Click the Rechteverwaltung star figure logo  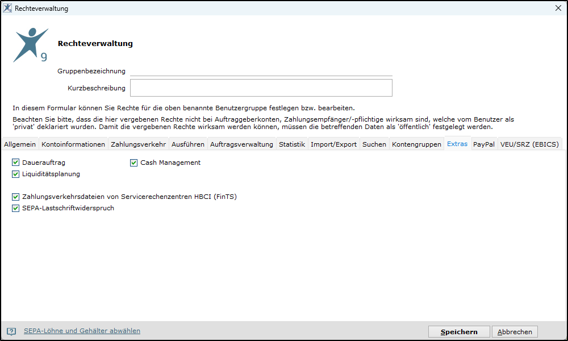tap(31, 45)
